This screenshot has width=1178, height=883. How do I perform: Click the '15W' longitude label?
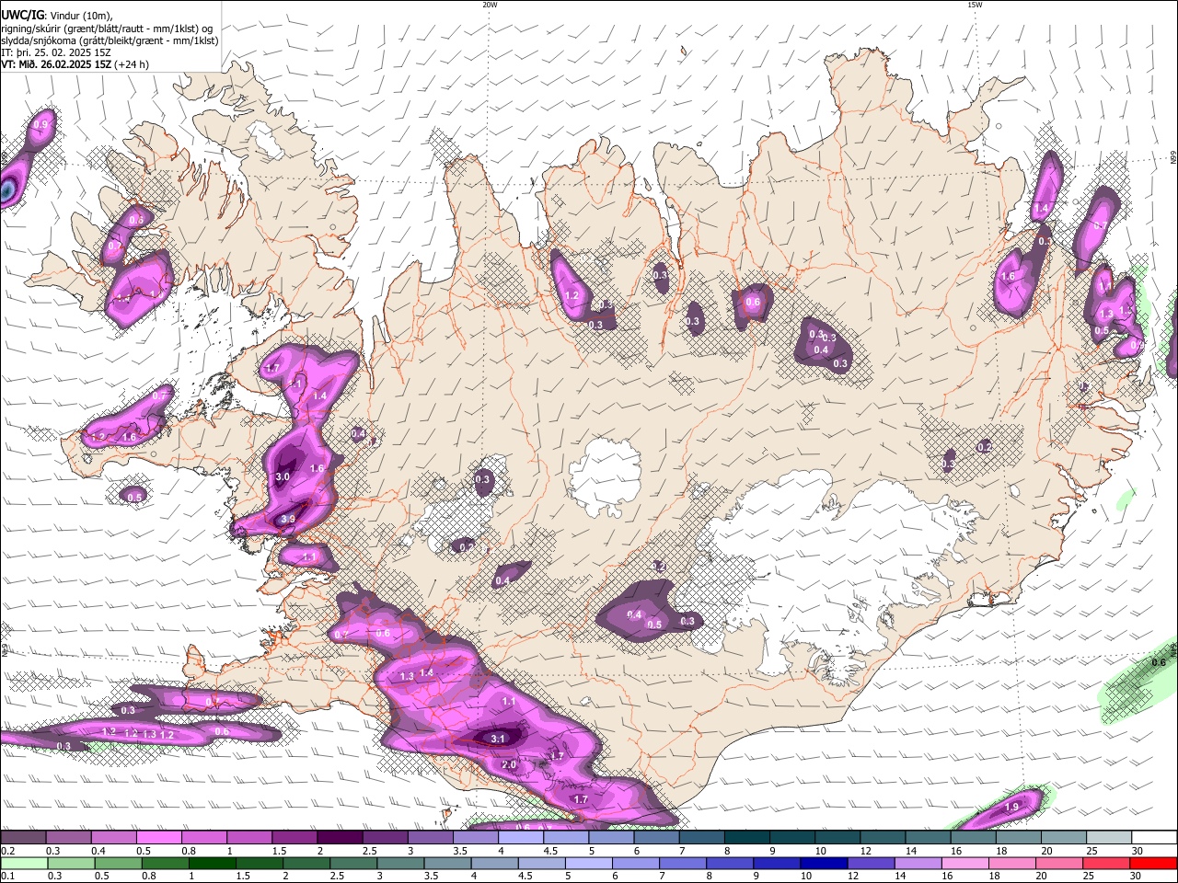[975, 5]
